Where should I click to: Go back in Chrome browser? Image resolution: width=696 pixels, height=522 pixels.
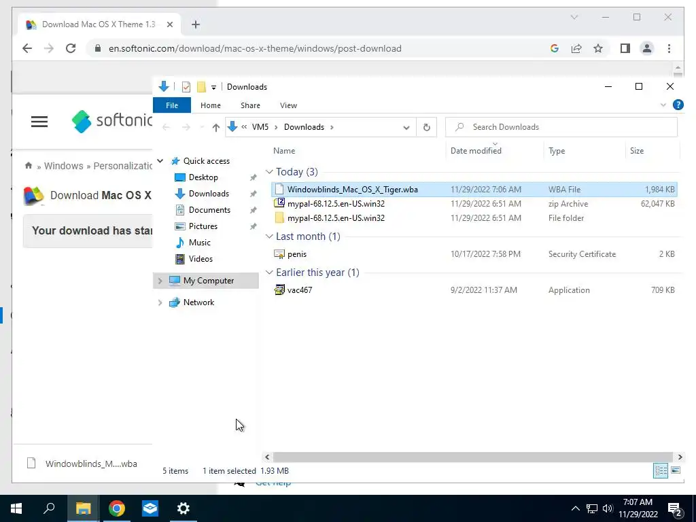(x=27, y=48)
